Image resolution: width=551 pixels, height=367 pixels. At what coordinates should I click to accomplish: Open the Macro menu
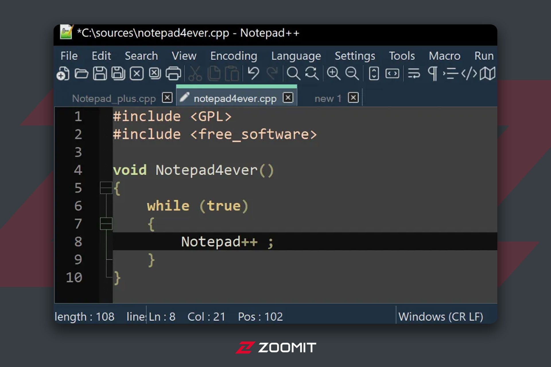tap(445, 56)
